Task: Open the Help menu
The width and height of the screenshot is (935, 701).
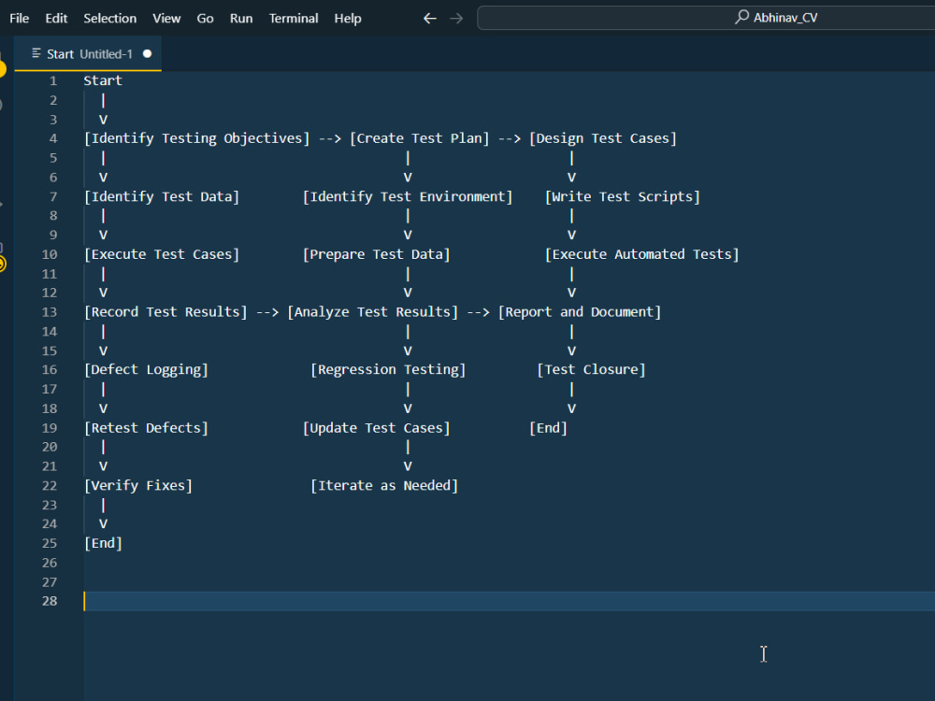Action: point(348,19)
